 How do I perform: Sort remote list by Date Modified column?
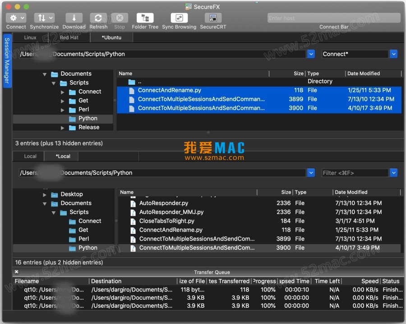pos(374,74)
